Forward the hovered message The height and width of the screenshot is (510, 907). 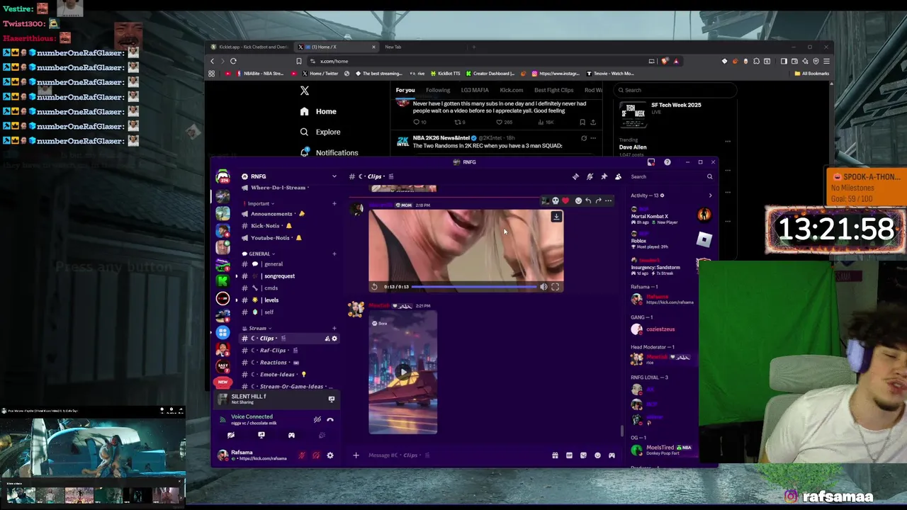coord(598,200)
